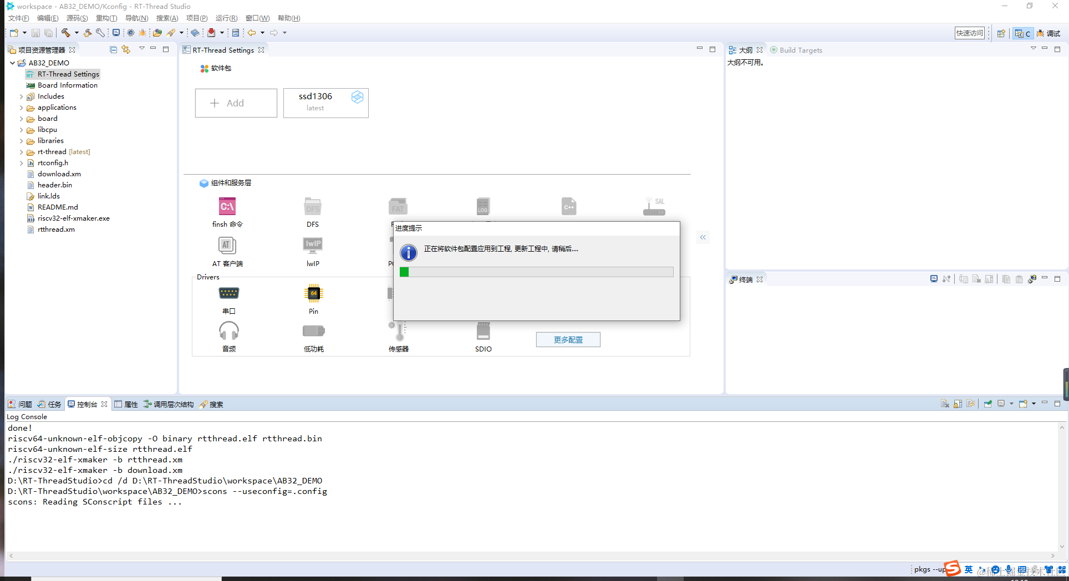Image resolution: width=1069 pixels, height=581 pixels.
Task: Open SDK Manager wrench icon in toolbar
Action: point(100,33)
